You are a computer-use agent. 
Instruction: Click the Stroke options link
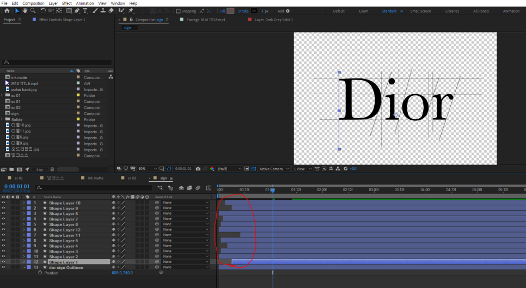coord(243,11)
